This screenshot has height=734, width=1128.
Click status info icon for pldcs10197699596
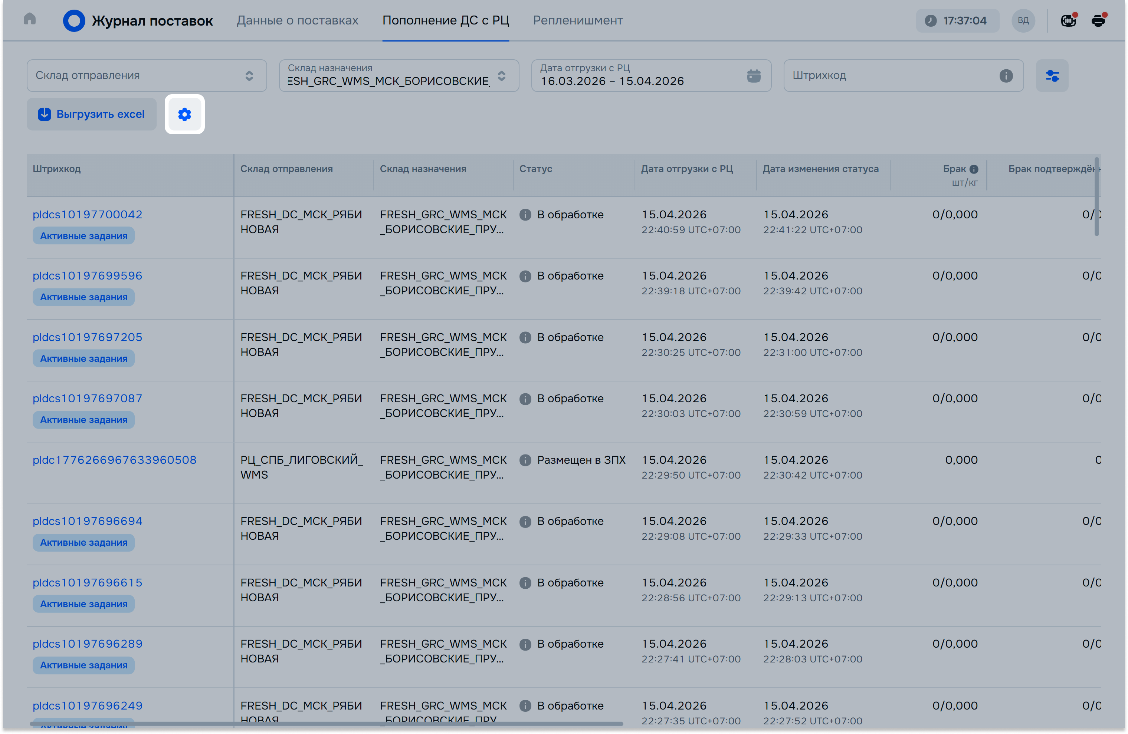click(x=525, y=276)
